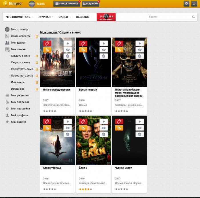Toggle eye icon on Ёлки 5
200x198 pixels.
coord(104,128)
